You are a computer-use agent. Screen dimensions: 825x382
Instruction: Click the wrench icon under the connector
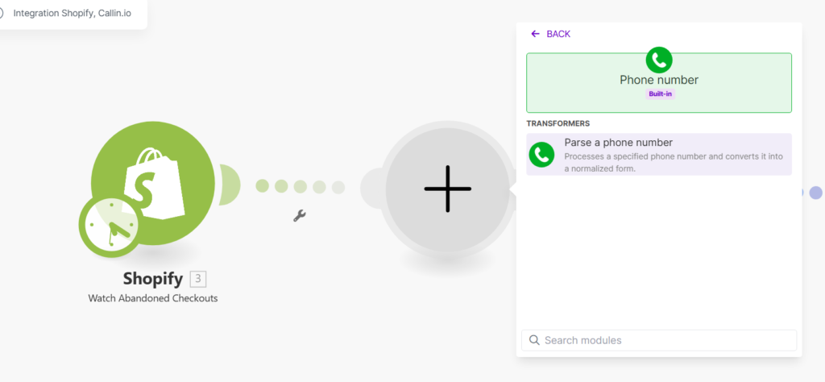(x=300, y=215)
